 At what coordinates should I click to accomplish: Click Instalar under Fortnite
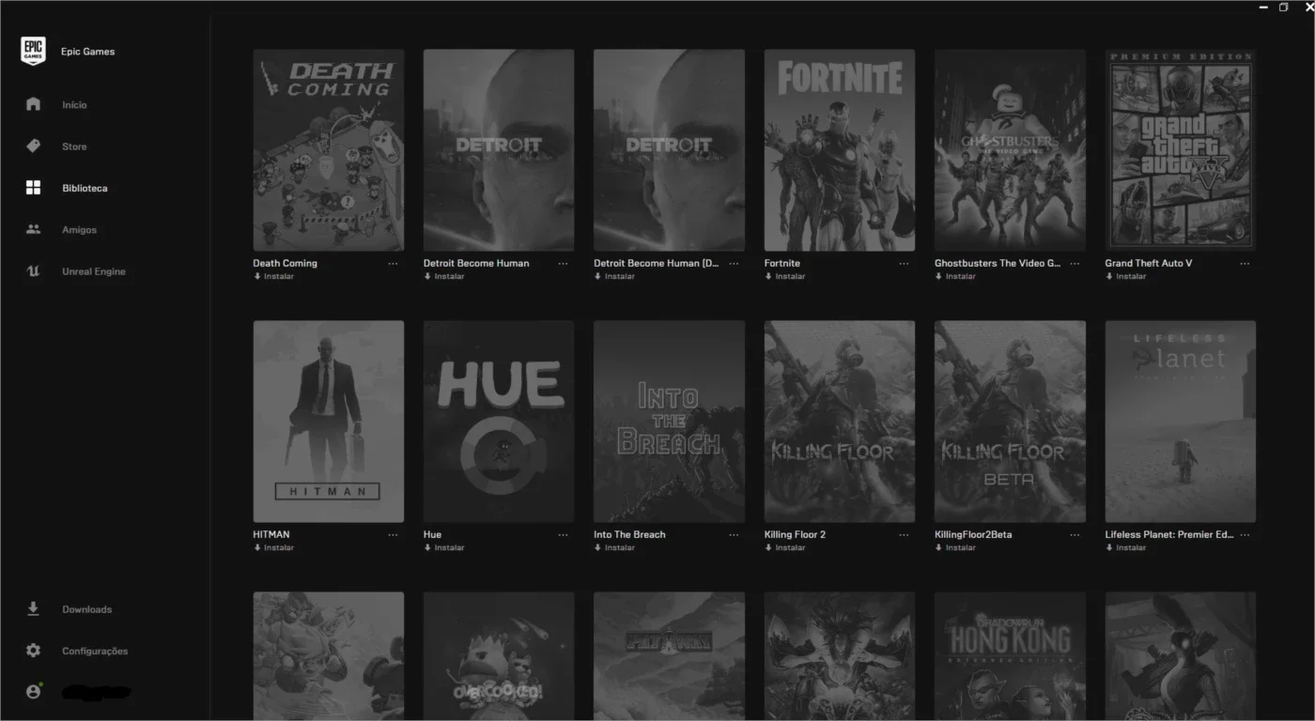[x=785, y=276]
